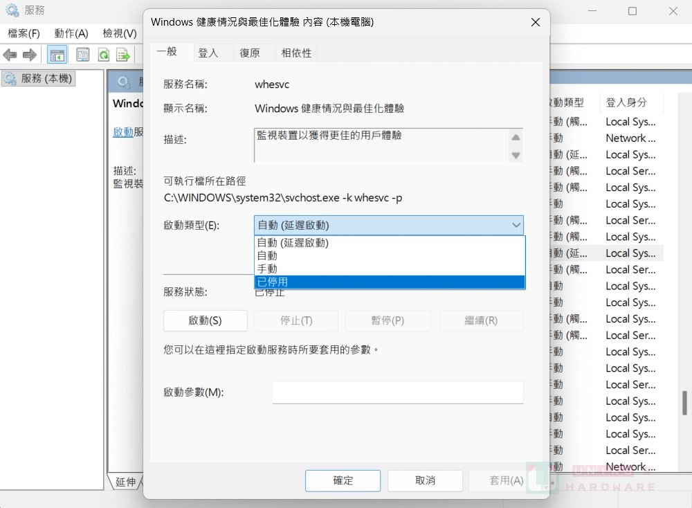Choose 自動 (延遲啟動) from dropdown list
This screenshot has height=508, width=692.
[x=390, y=243]
